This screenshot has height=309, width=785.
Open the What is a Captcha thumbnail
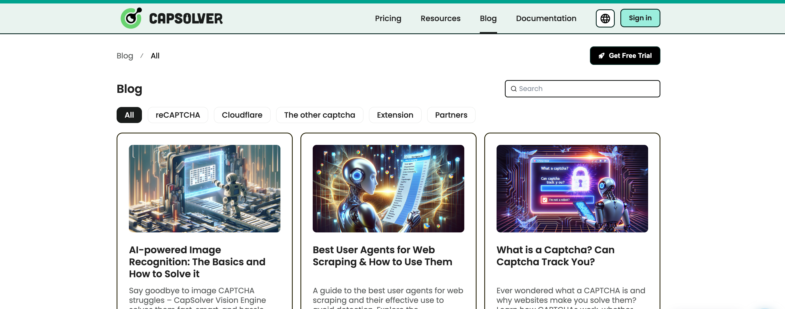pos(572,188)
